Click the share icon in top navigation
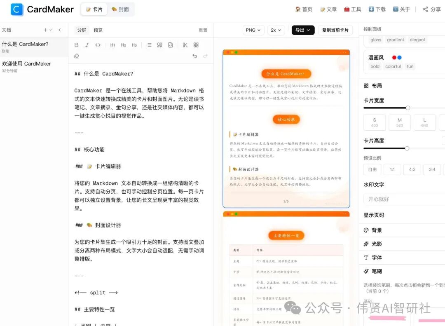Screen dimensions: 445x326 (x=425, y=9)
